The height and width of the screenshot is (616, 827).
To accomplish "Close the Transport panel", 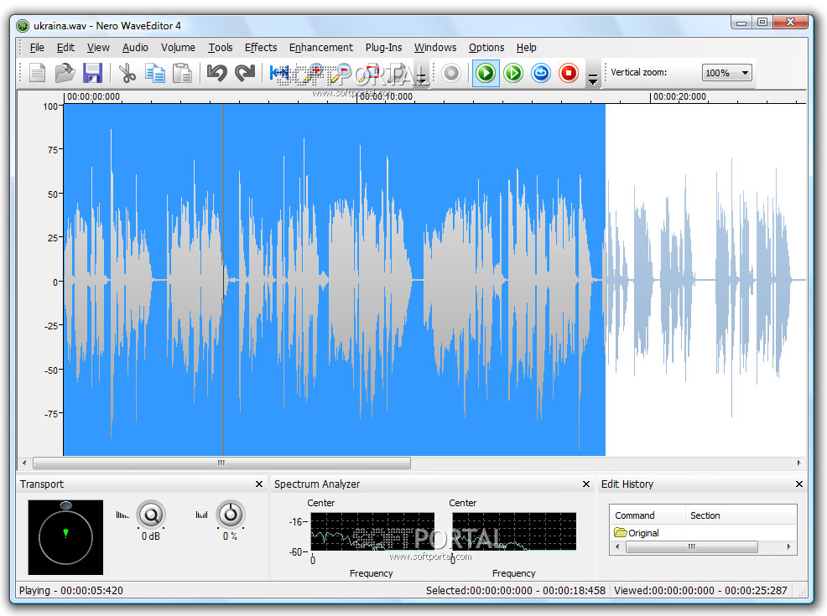I will point(259,484).
